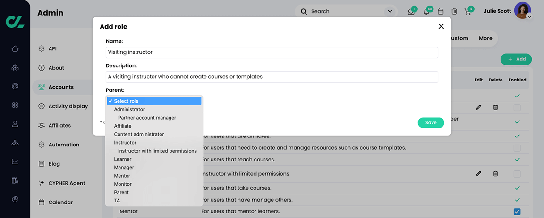The width and height of the screenshot is (544, 218).
Task: Click the info icon beside About
Action: (42, 68)
